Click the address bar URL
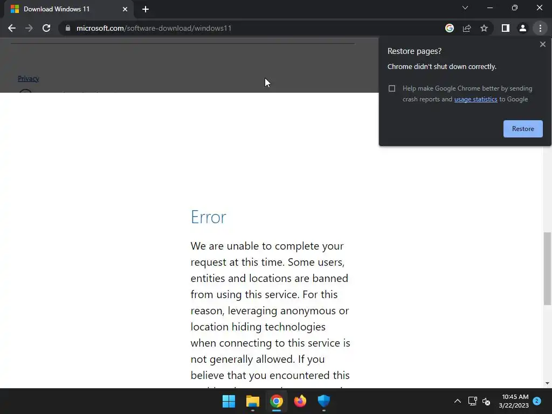The height and width of the screenshot is (414, 552). click(x=154, y=28)
